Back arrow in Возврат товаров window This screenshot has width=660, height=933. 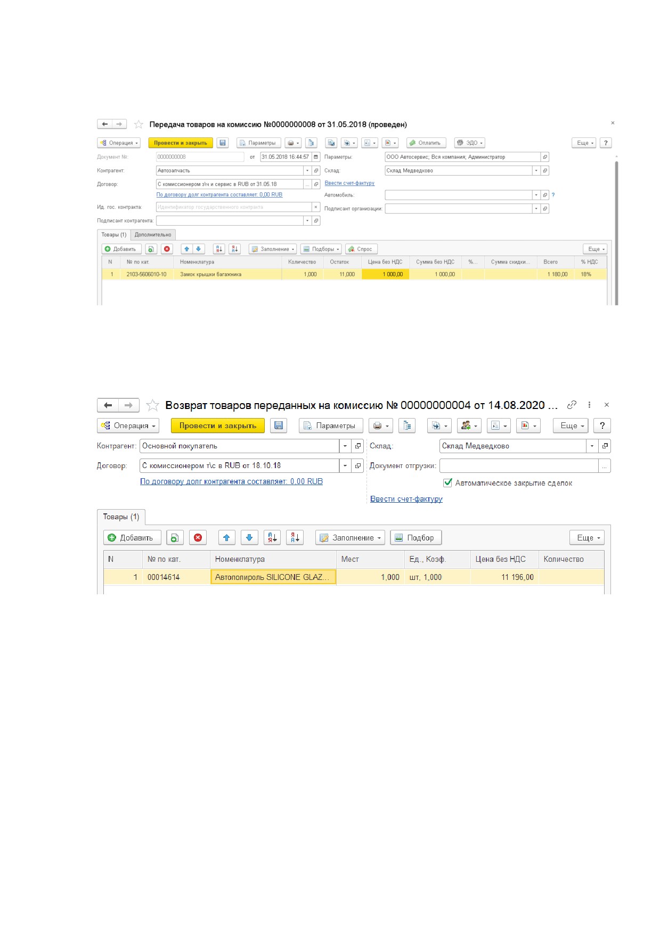(x=108, y=405)
